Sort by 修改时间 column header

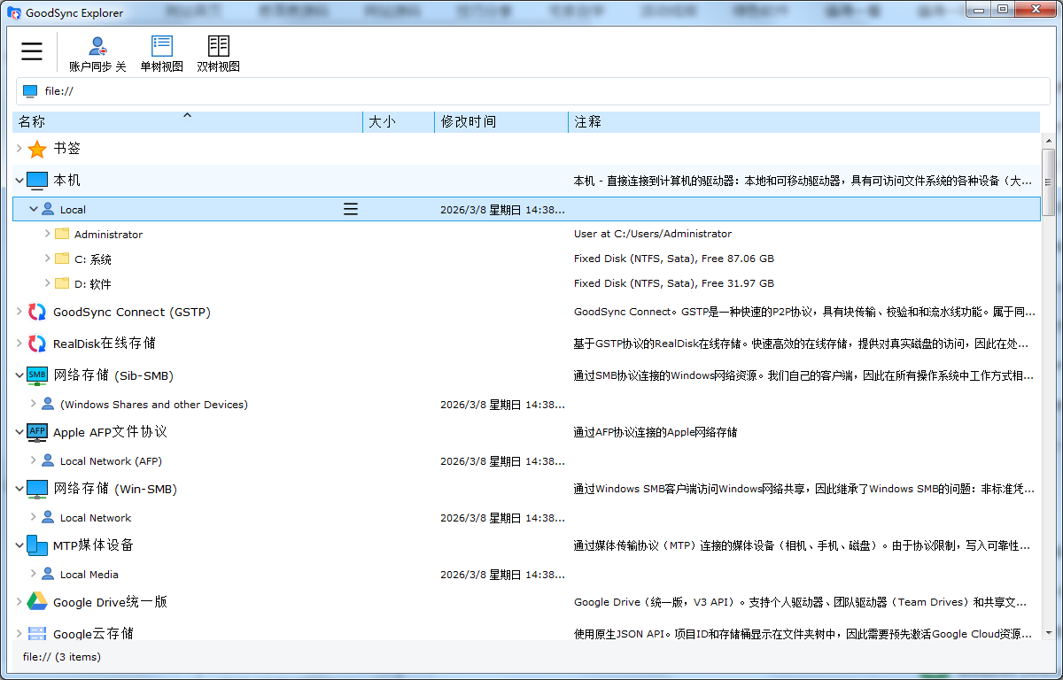click(469, 122)
